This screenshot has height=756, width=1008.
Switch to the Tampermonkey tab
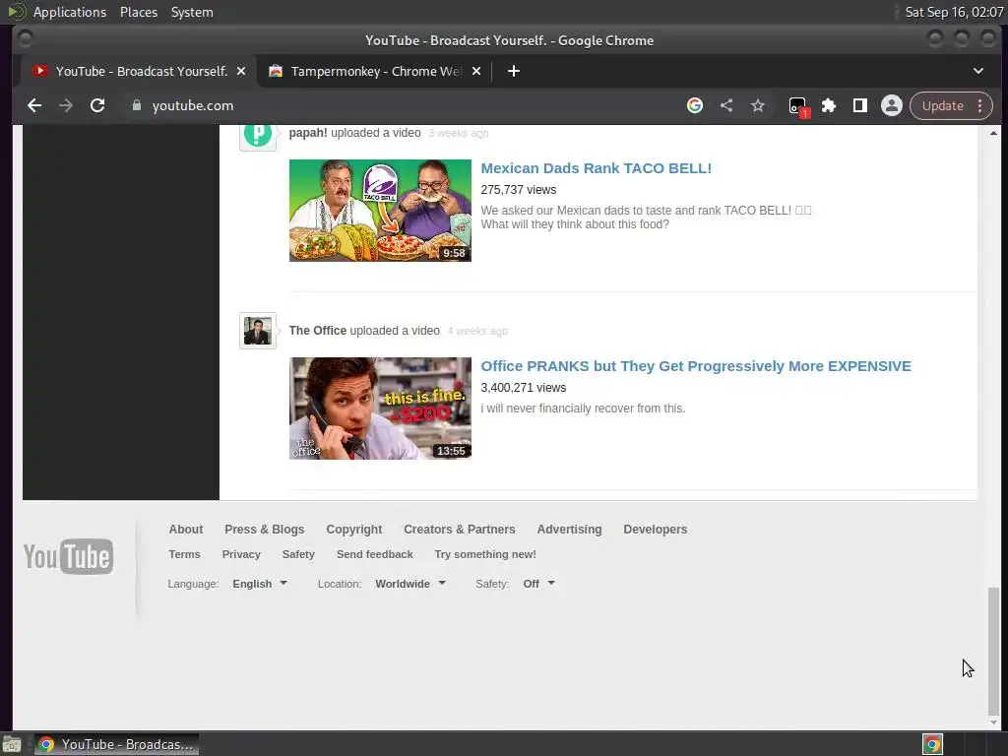[375, 71]
